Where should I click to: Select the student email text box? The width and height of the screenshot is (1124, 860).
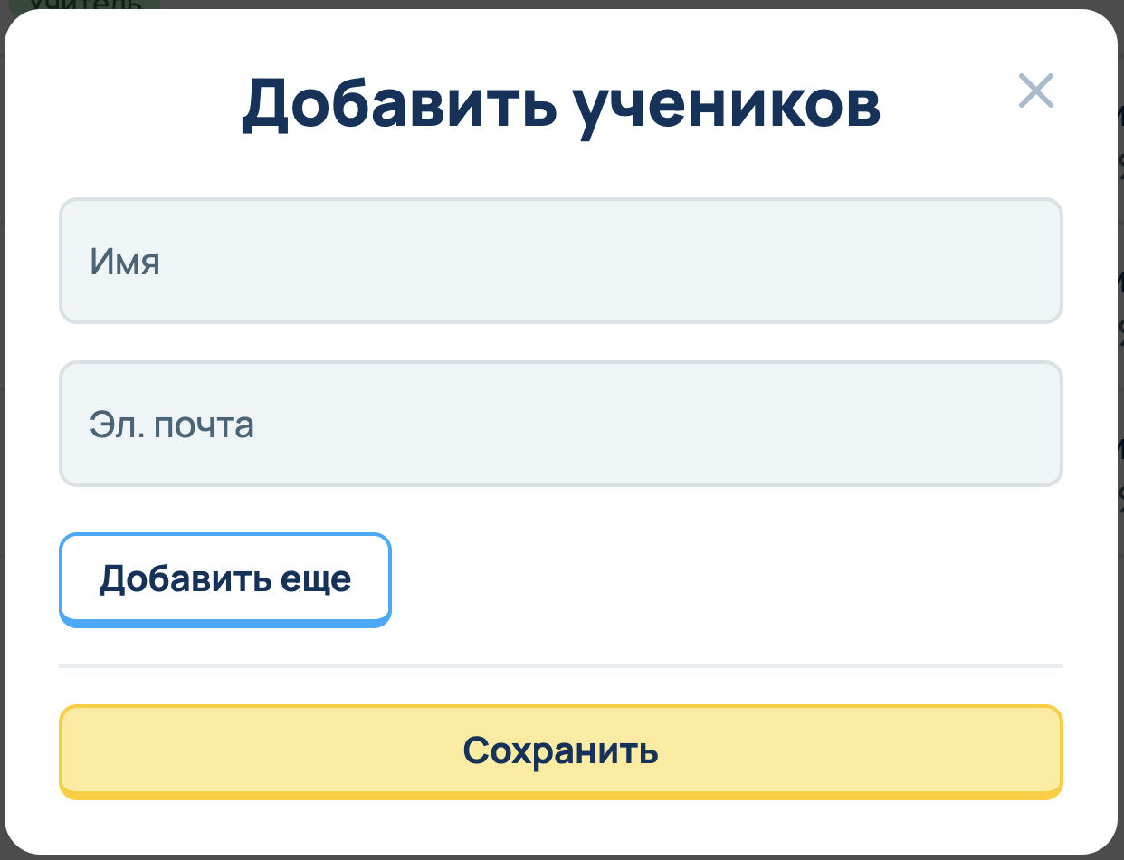click(x=560, y=424)
